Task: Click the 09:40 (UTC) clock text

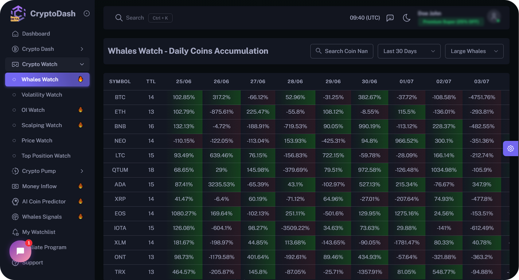Action: 365,18
